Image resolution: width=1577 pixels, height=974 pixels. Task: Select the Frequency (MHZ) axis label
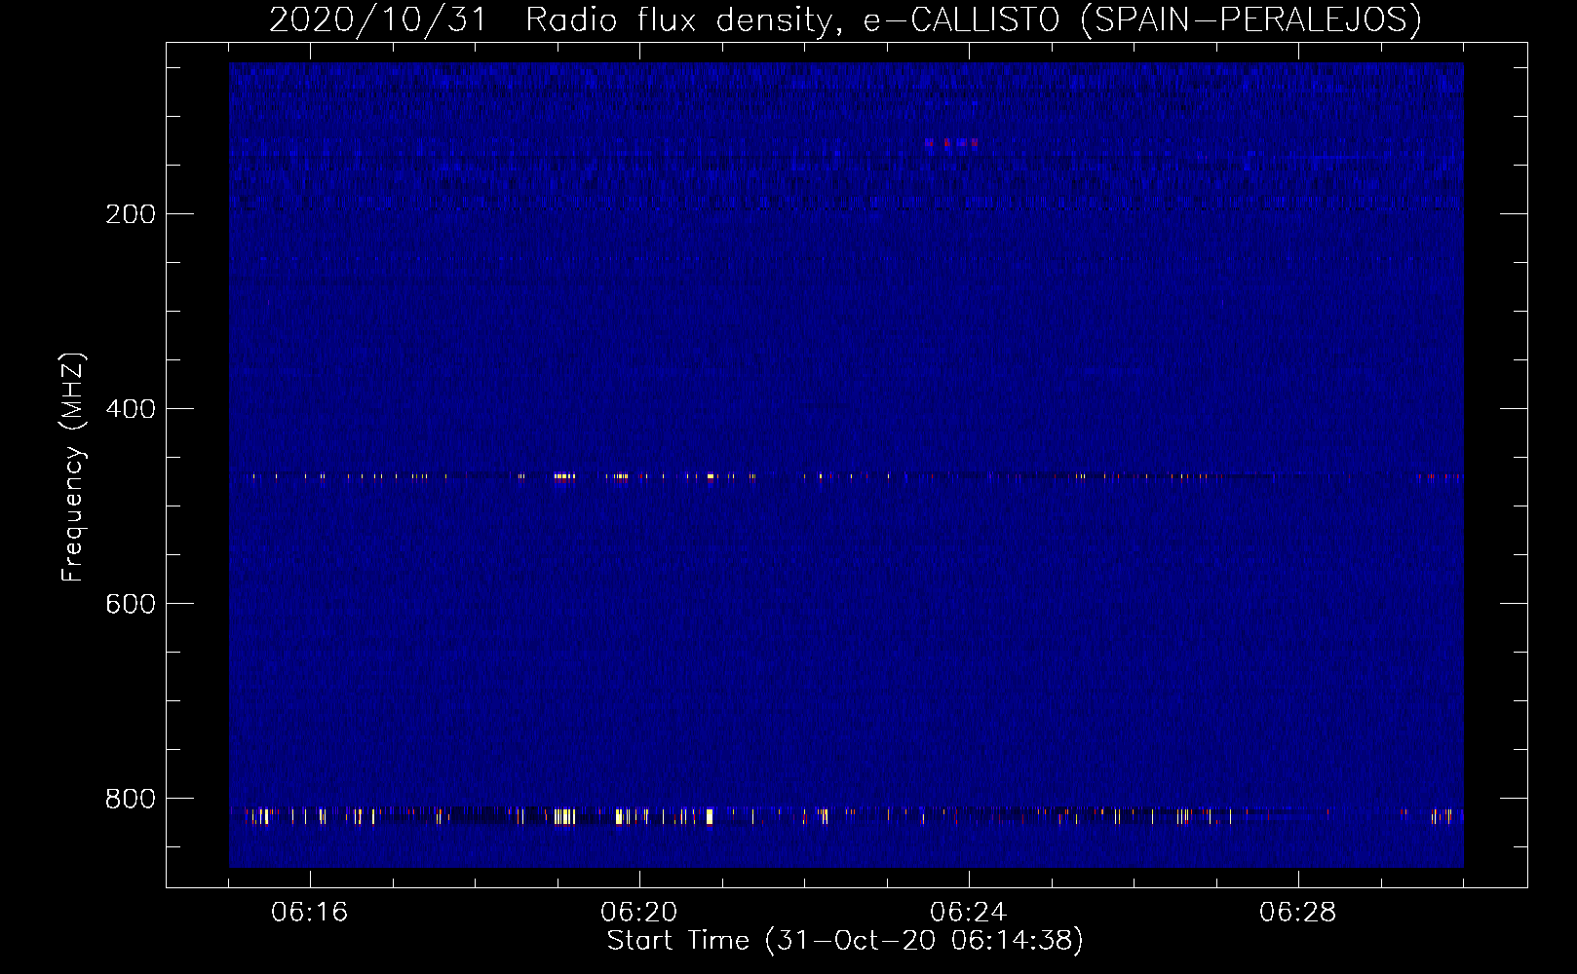point(73,468)
